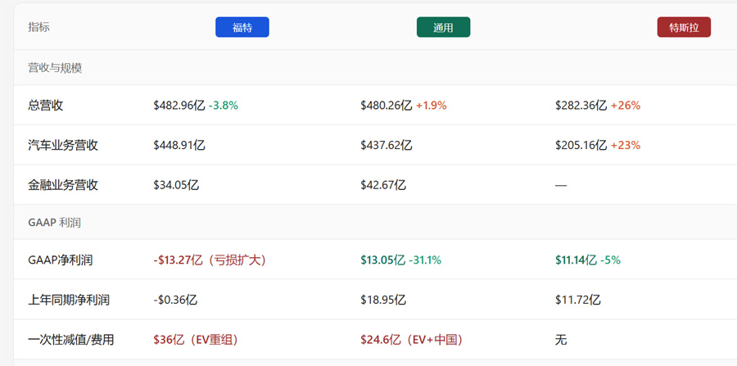Click the 金融业务营收 row label

[x=63, y=185]
